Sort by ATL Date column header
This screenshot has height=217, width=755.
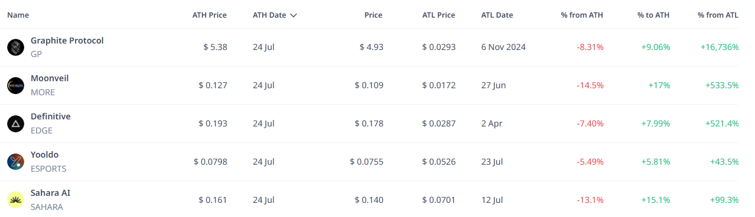497,15
